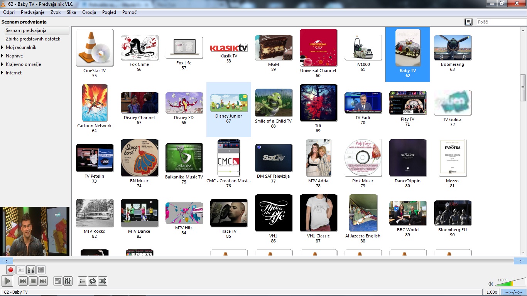The height and width of the screenshot is (296, 527).
Task: Click the frame-by-frame button
Action: pos(41,270)
